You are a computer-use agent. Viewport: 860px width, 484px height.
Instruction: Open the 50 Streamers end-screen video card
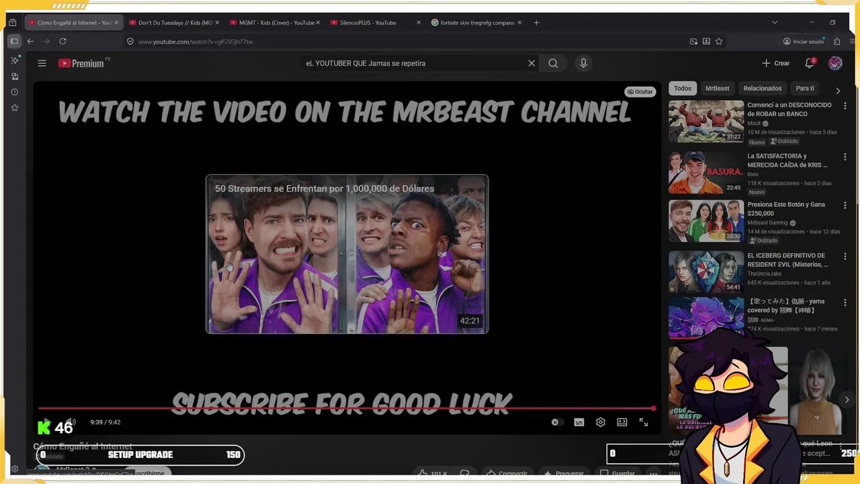[x=347, y=254]
